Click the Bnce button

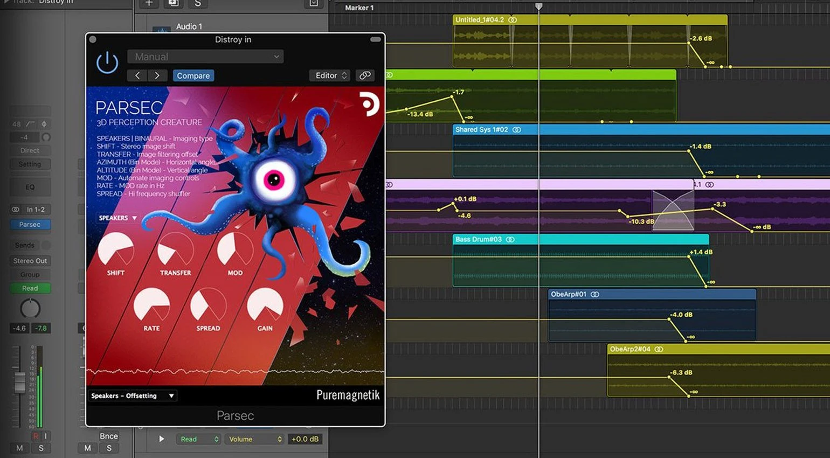[109, 436]
